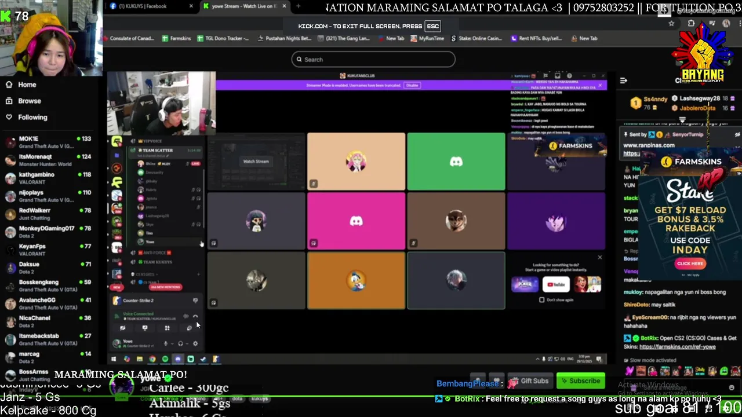This screenshot has width=742, height=417.
Task: Open RedWalkerr's Just Chatting channel
Action: click(x=48, y=214)
